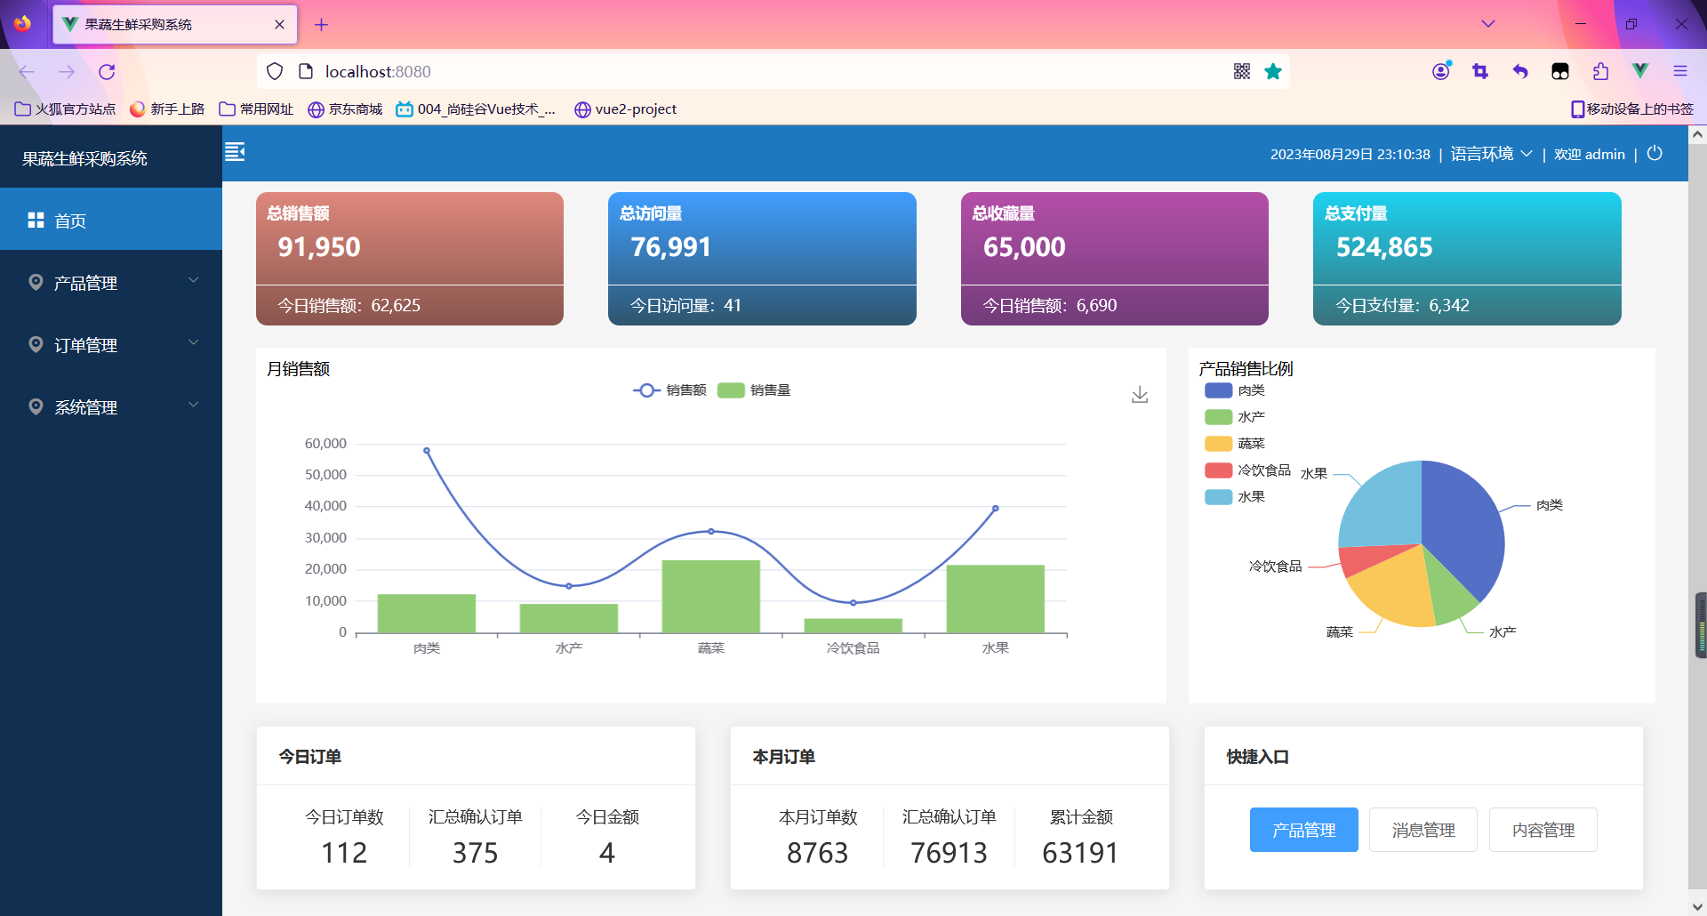Viewport: 1707px width, 916px height.
Task: Download the monthly sales chart image
Action: pyautogui.click(x=1140, y=395)
